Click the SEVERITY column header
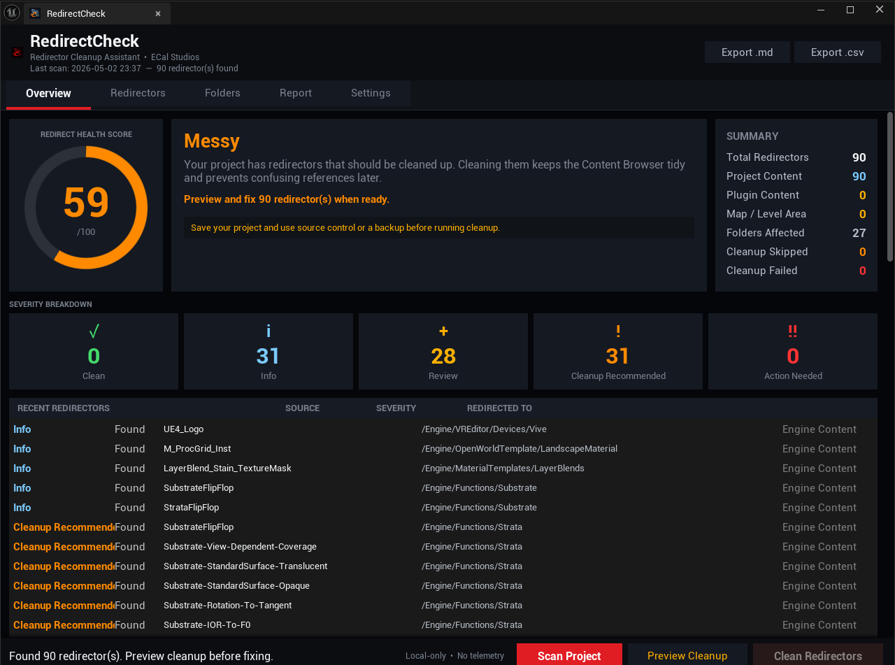Image resolution: width=895 pixels, height=665 pixels. tap(396, 408)
